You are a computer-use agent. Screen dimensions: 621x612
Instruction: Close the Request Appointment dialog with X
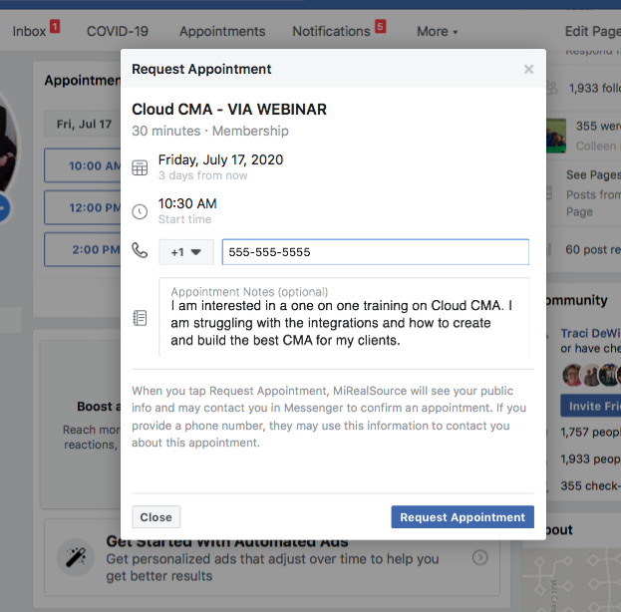(528, 70)
